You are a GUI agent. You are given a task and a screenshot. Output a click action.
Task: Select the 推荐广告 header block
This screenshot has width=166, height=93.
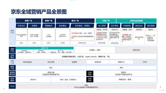click(49, 21)
